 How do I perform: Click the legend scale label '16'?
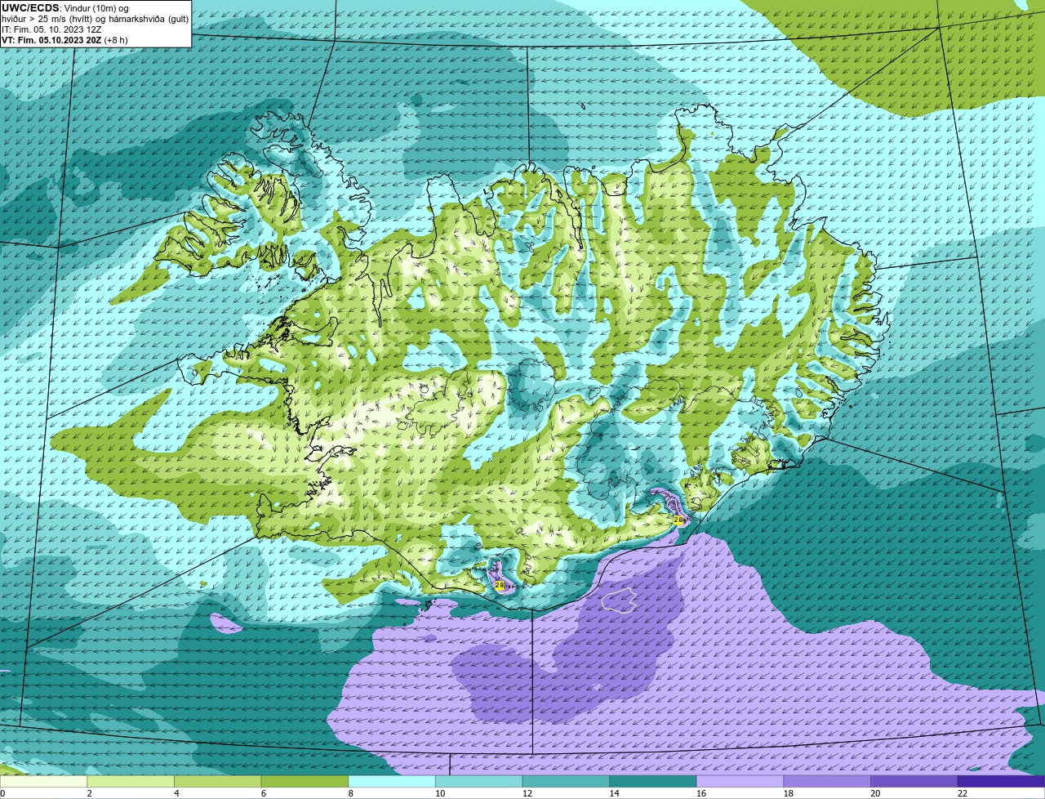click(x=701, y=793)
